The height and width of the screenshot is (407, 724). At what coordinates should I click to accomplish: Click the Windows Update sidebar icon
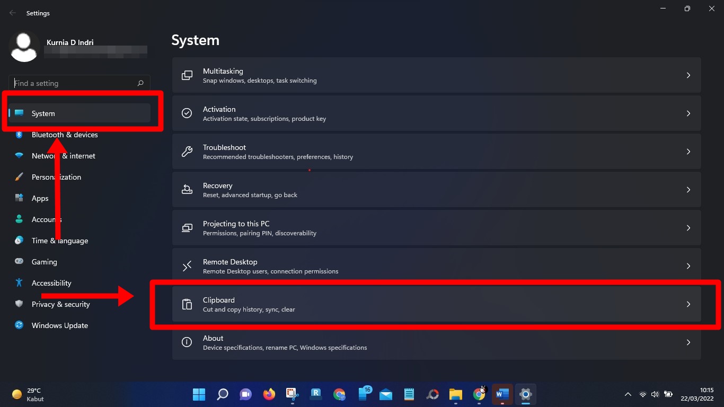point(19,325)
